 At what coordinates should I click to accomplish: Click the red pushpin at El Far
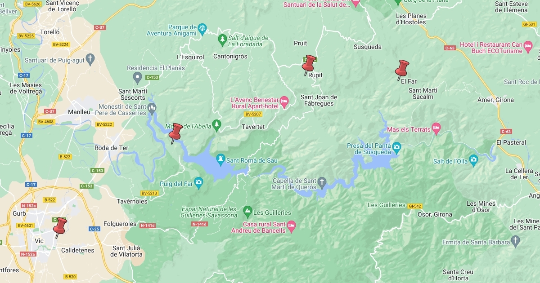[x=401, y=70]
